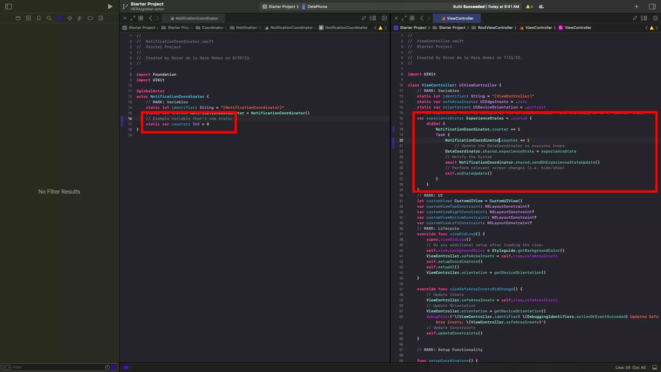Toggle the navigator sidebar panel

9,7
